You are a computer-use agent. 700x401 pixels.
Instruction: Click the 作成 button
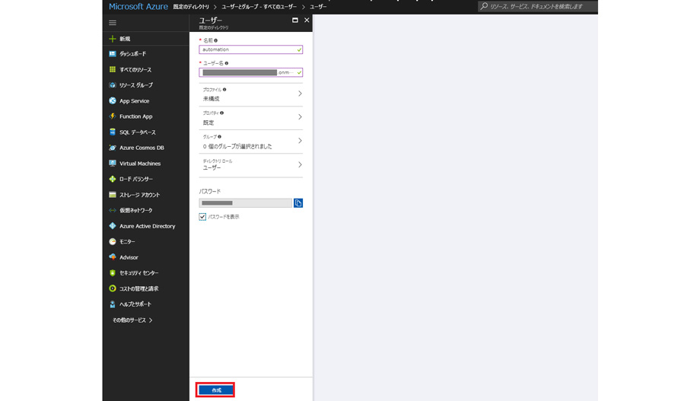click(216, 390)
